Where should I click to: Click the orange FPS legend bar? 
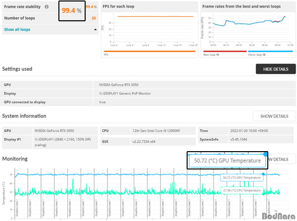coord(149,51)
